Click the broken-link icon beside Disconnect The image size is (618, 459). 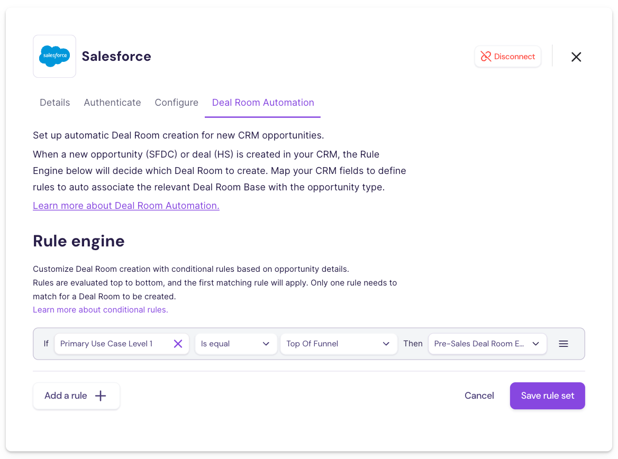(x=486, y=57)
